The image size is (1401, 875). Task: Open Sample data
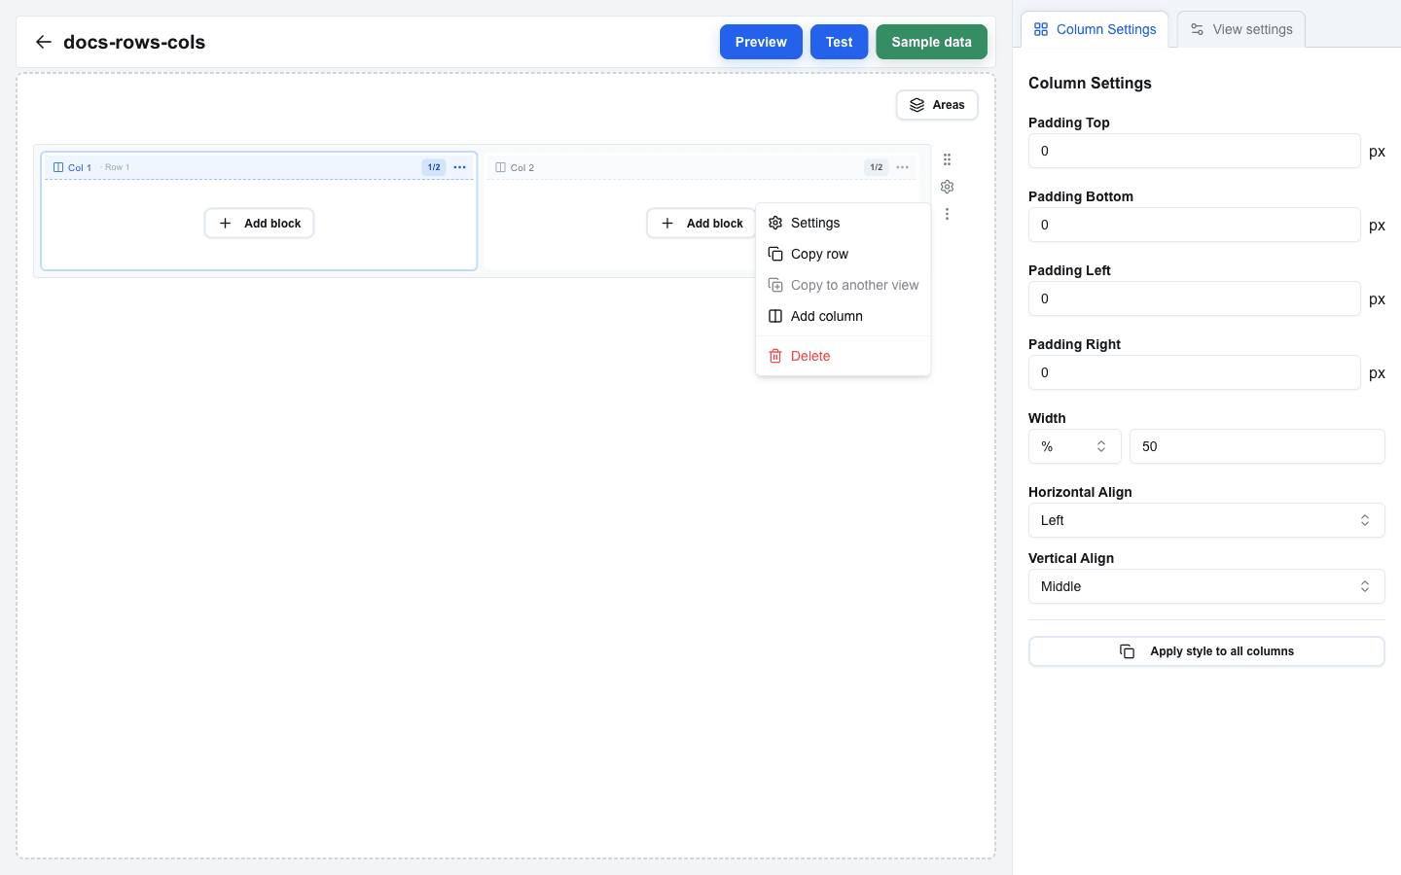tap(931, 42)
